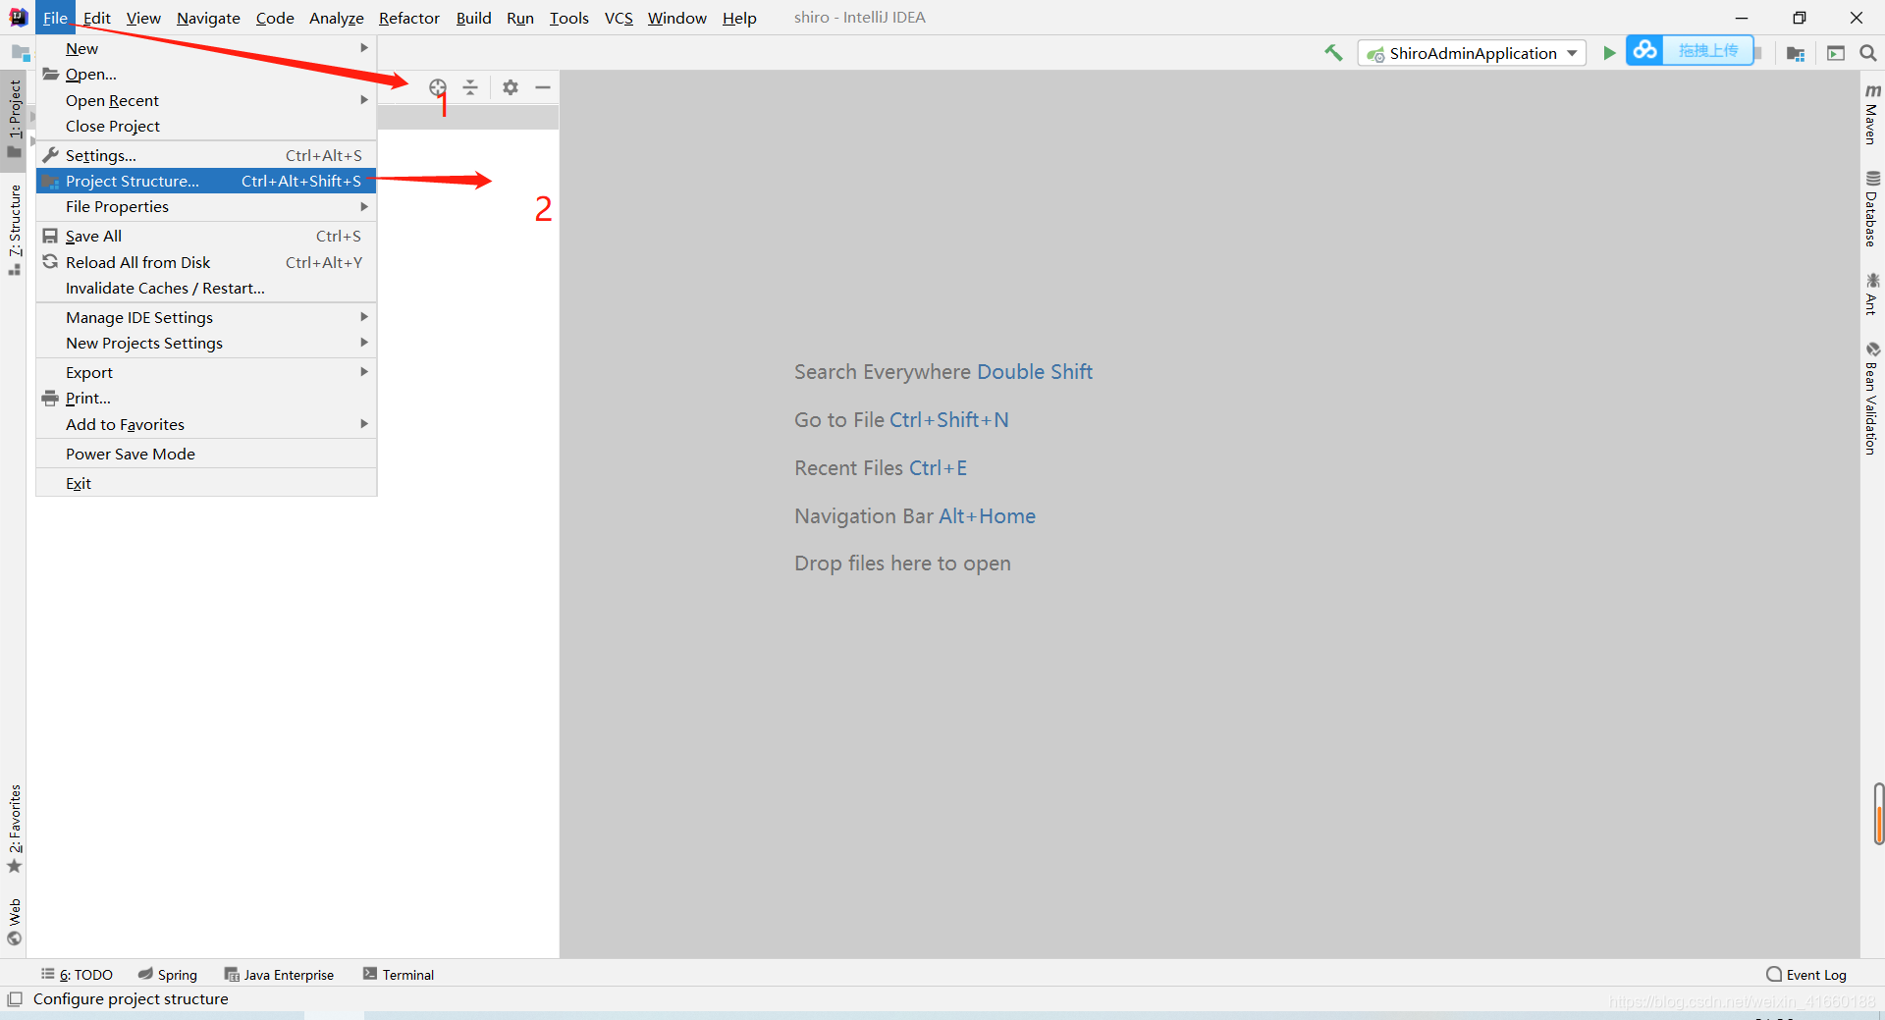The height and width of the screenshot is (1020, 1885).
Task: Open the cloud upload overlay widget
Action: [1690, 50]
